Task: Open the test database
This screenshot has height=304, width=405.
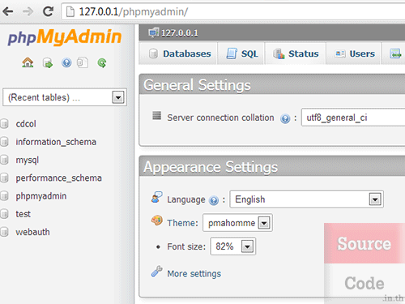Action: (x=23, y=214)
